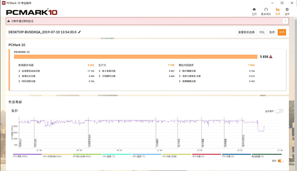Toggle the GPU 温度 (°C) blue legend

pyautogui.click(x=147, y=155)
